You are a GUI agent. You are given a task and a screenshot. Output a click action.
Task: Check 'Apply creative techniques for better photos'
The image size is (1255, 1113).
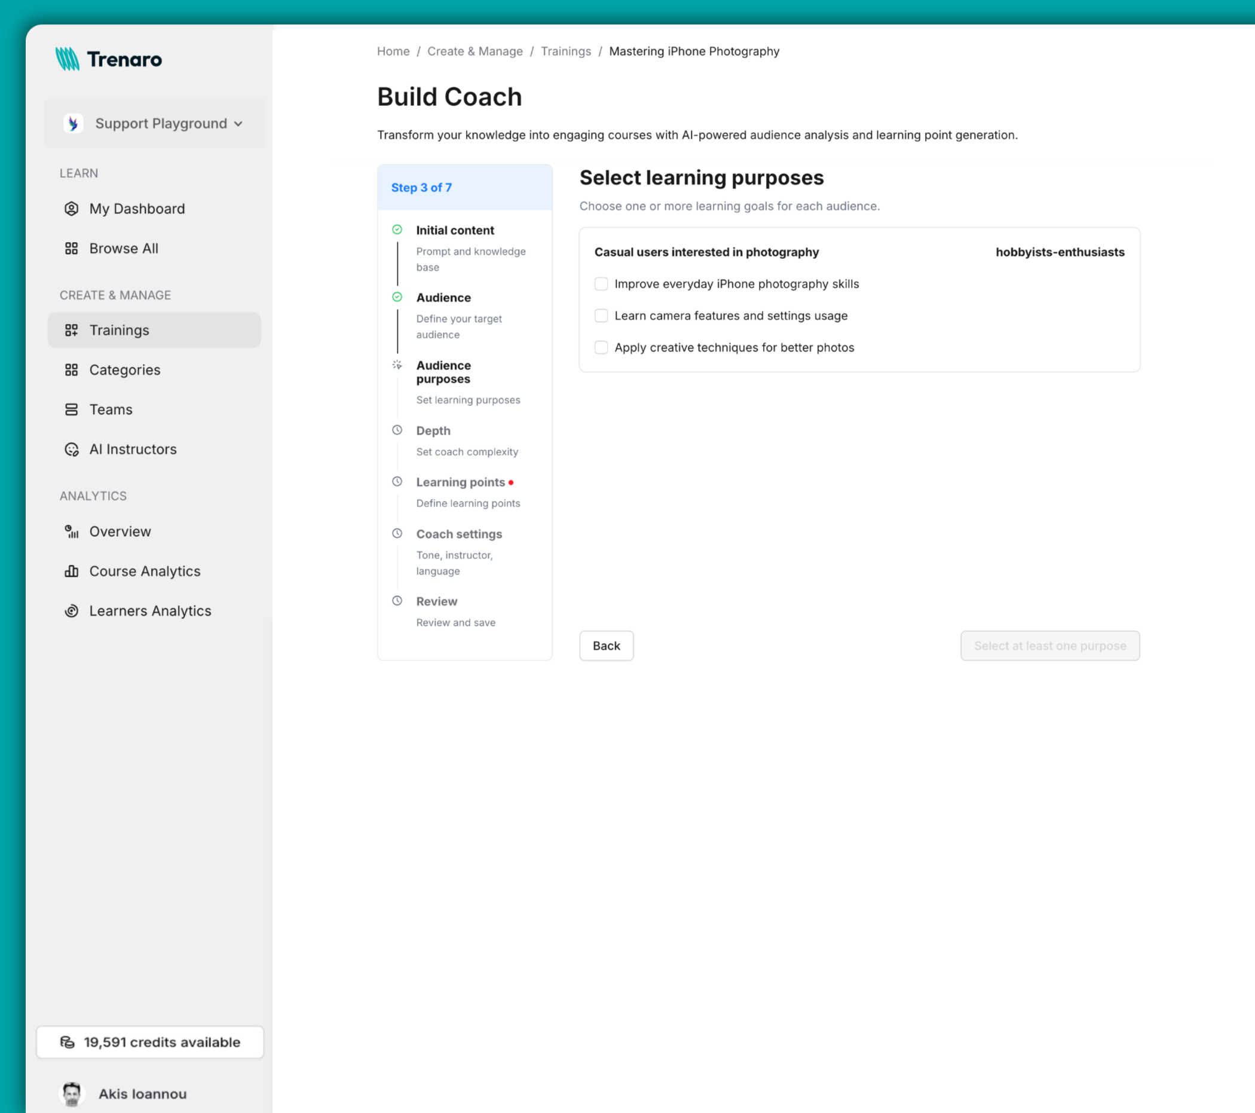coord(601,347)
